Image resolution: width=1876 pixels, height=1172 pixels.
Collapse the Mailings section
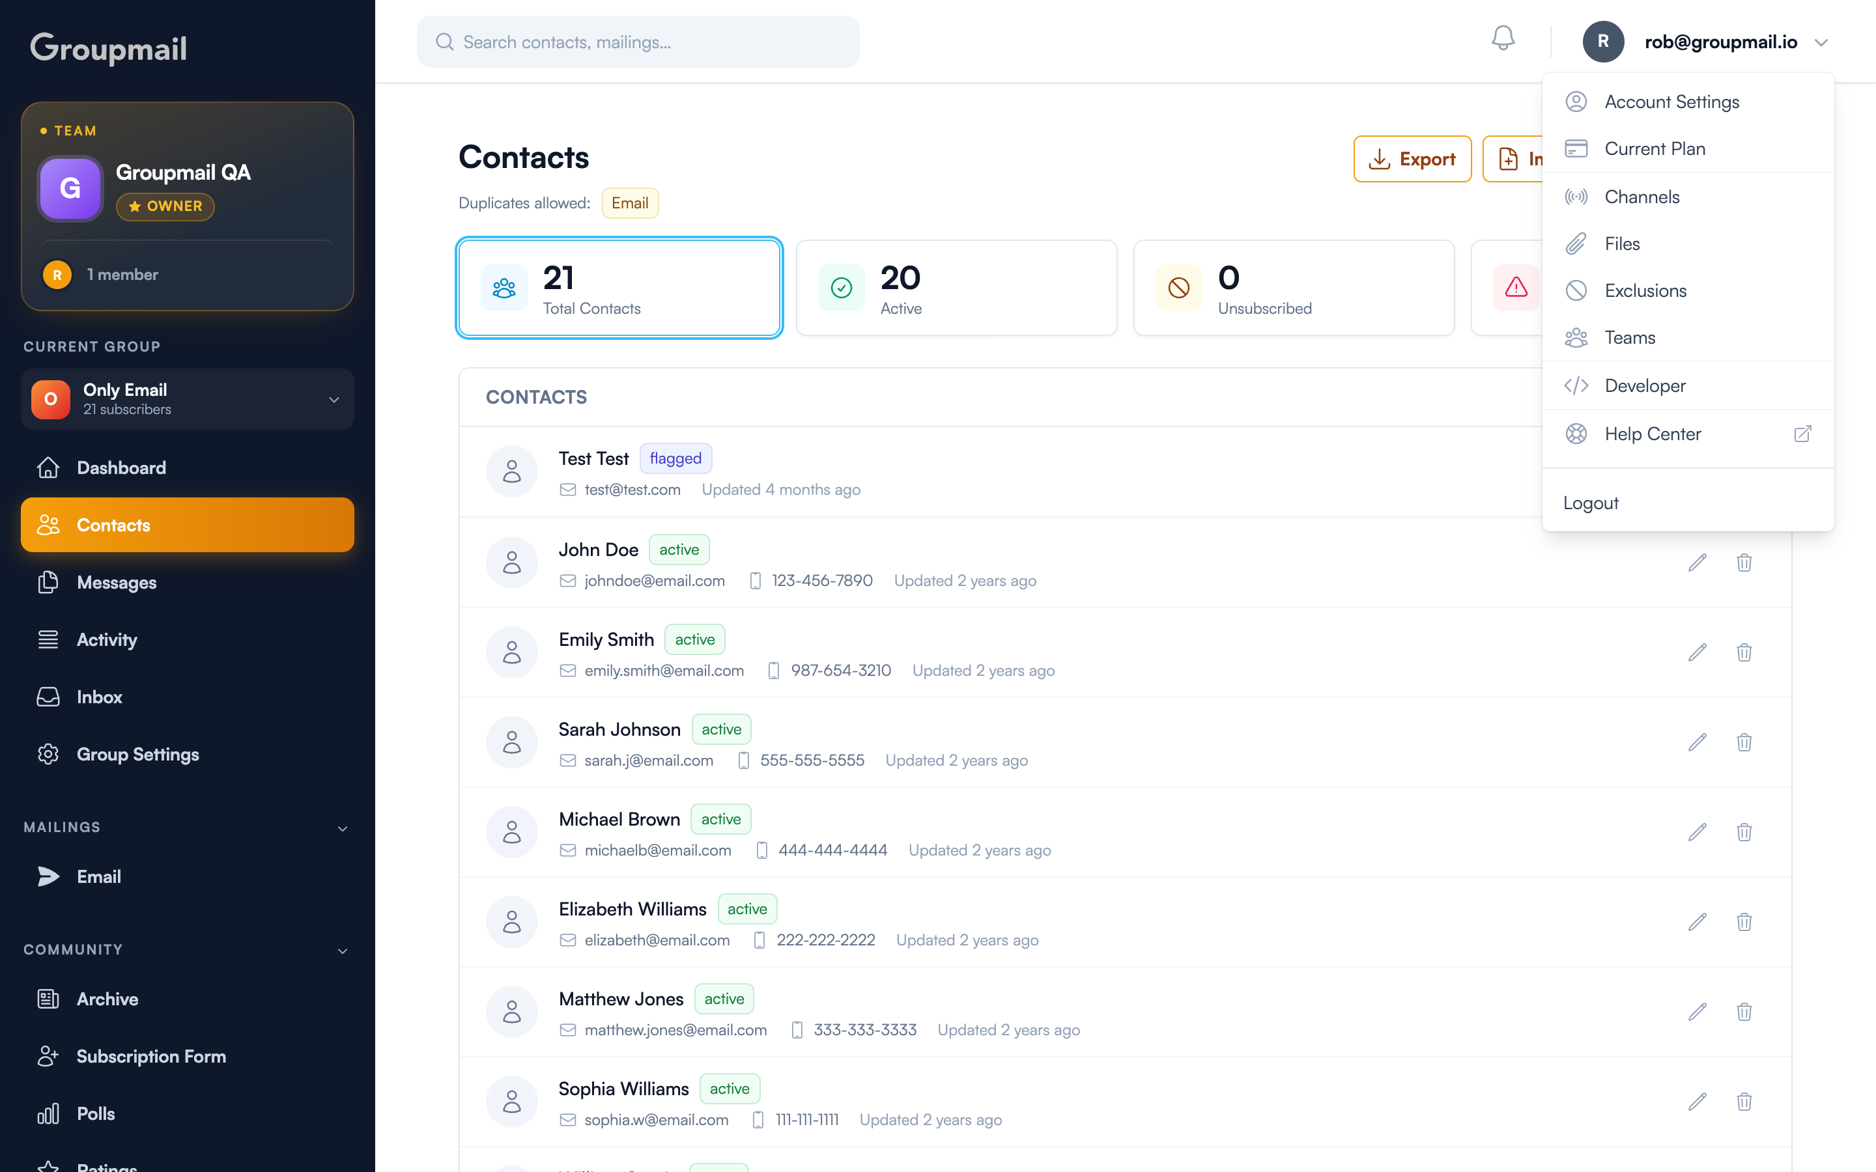tap(343, 829)
